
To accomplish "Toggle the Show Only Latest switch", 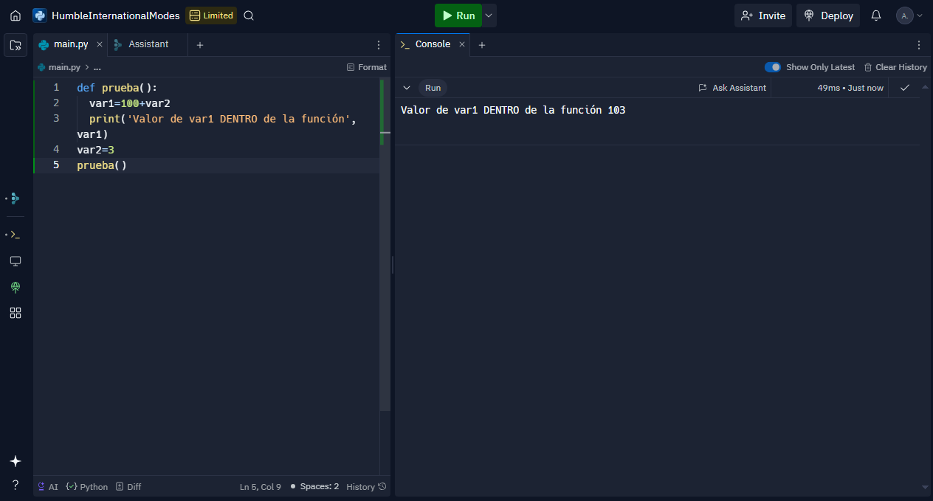I will 773,67.
